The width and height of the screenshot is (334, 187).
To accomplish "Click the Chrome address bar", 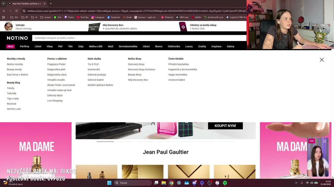I will (137, 11).
